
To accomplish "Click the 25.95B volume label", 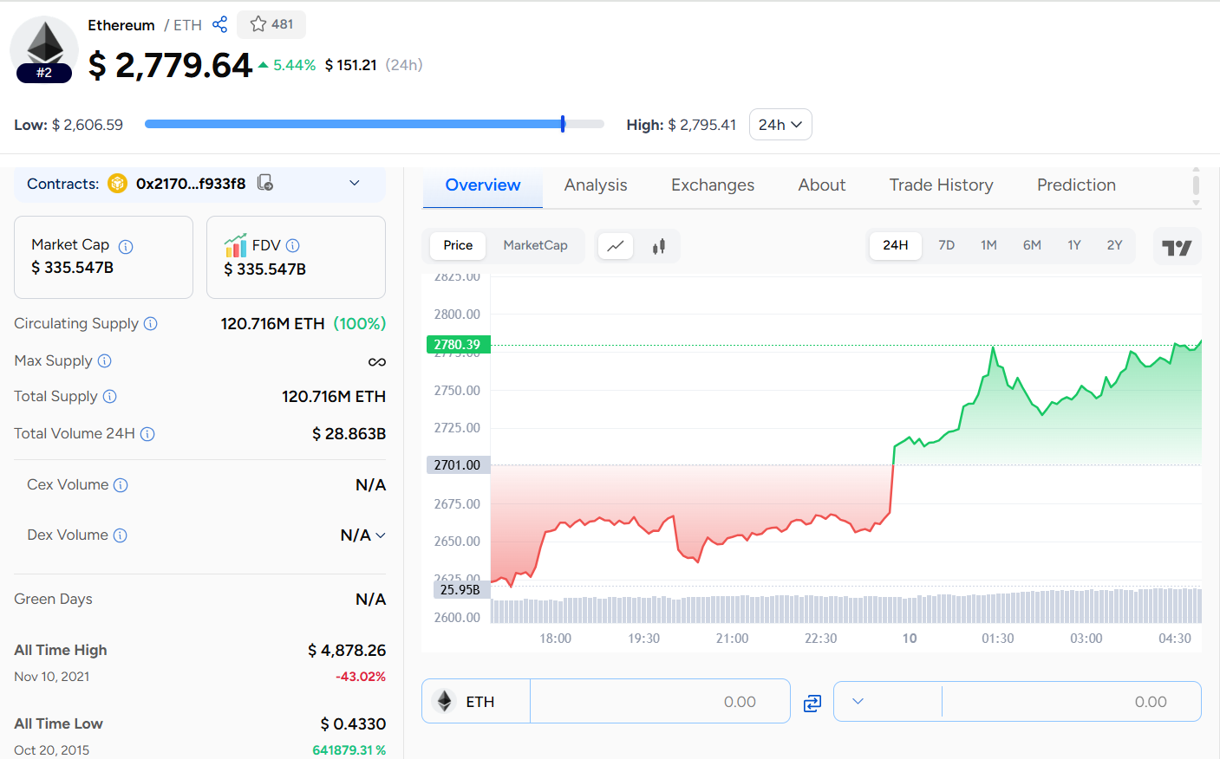I will (x=461, y=590).
